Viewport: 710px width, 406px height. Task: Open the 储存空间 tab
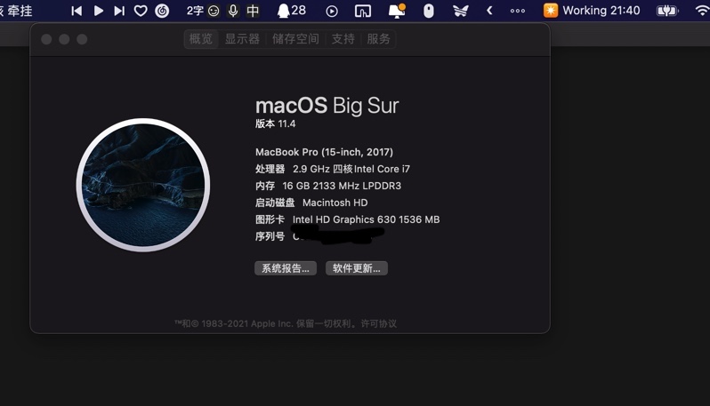(295, 39)
